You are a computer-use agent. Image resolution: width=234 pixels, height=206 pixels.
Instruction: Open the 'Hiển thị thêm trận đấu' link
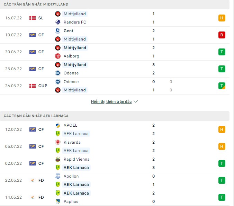111,102
